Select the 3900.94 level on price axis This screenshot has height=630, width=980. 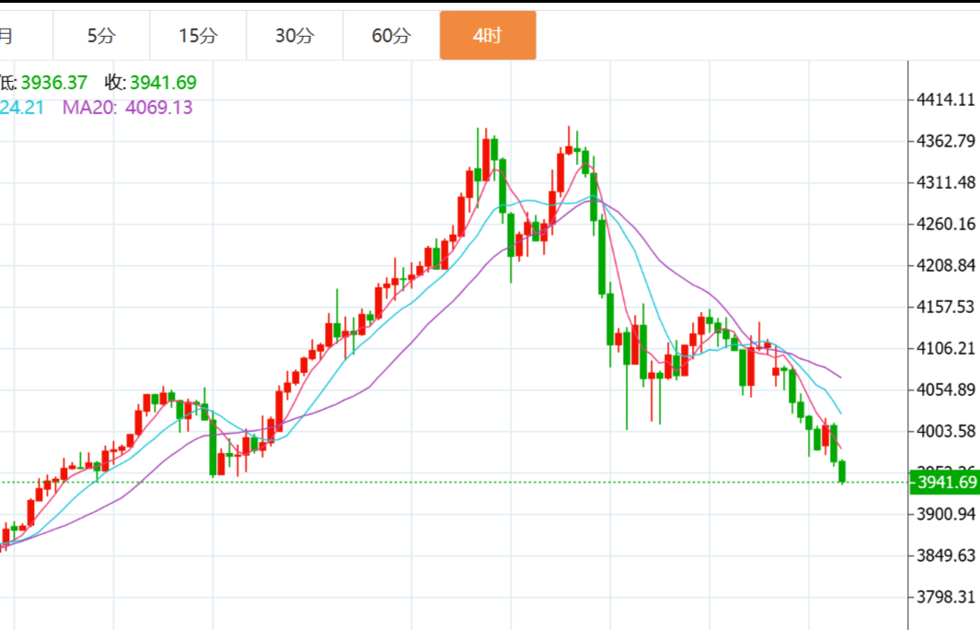[x=946, y=514]
